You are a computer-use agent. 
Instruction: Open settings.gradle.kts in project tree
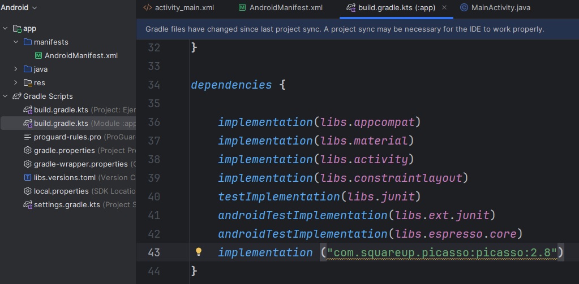pyautogui.click(x=68, y=204)
